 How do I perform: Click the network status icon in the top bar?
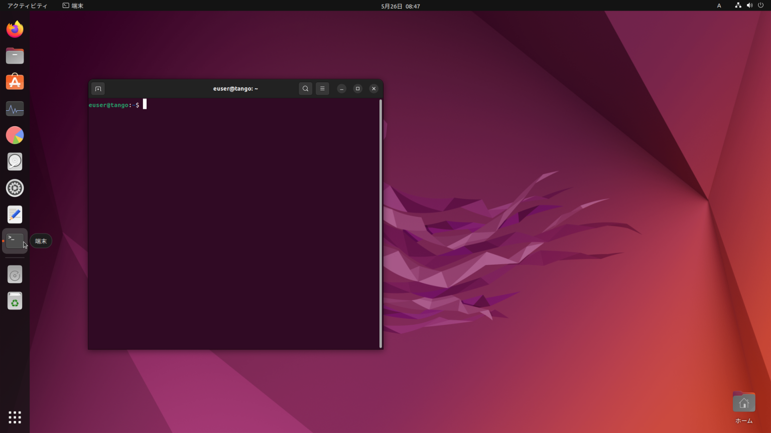click(x=738, y=6)
